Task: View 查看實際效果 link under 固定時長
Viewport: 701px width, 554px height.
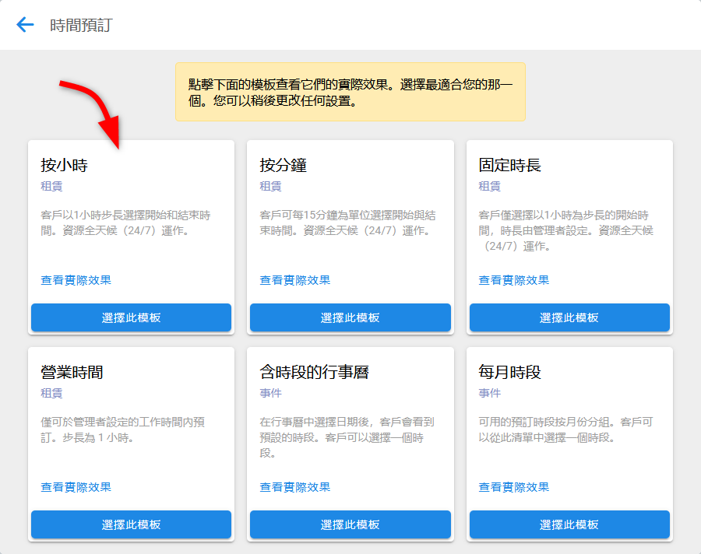Action: pos(513,280)
